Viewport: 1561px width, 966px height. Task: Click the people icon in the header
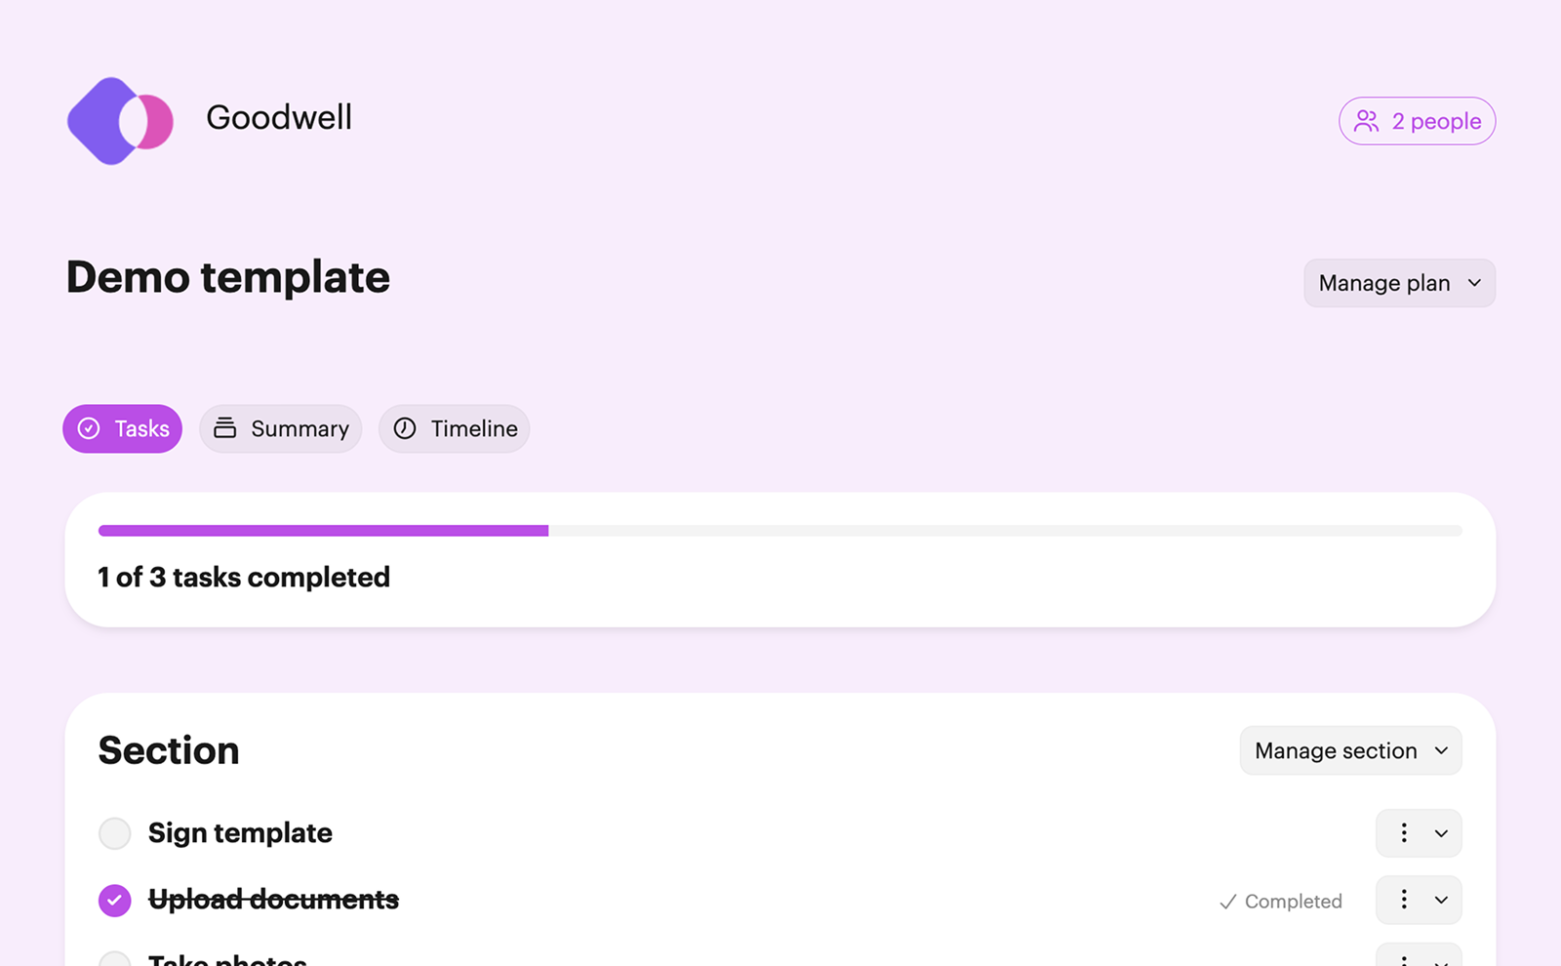click(x=1366, y=121)
